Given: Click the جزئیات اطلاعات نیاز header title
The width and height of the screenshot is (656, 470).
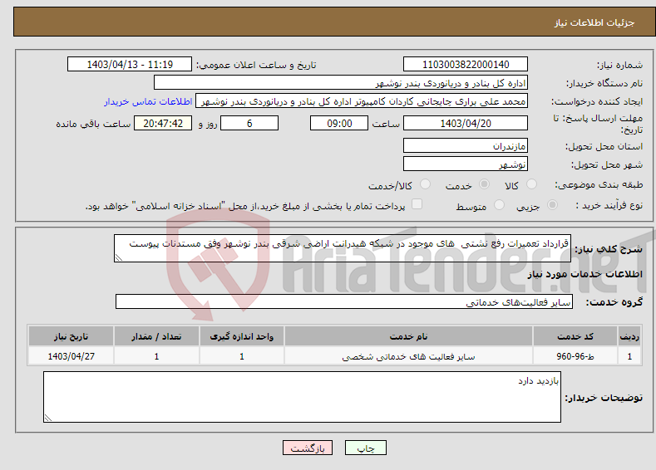Looking at the screenshot, I should click(594, 22).
